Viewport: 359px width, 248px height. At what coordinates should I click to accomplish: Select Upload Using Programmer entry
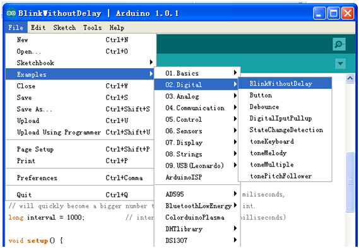(79, 132)
